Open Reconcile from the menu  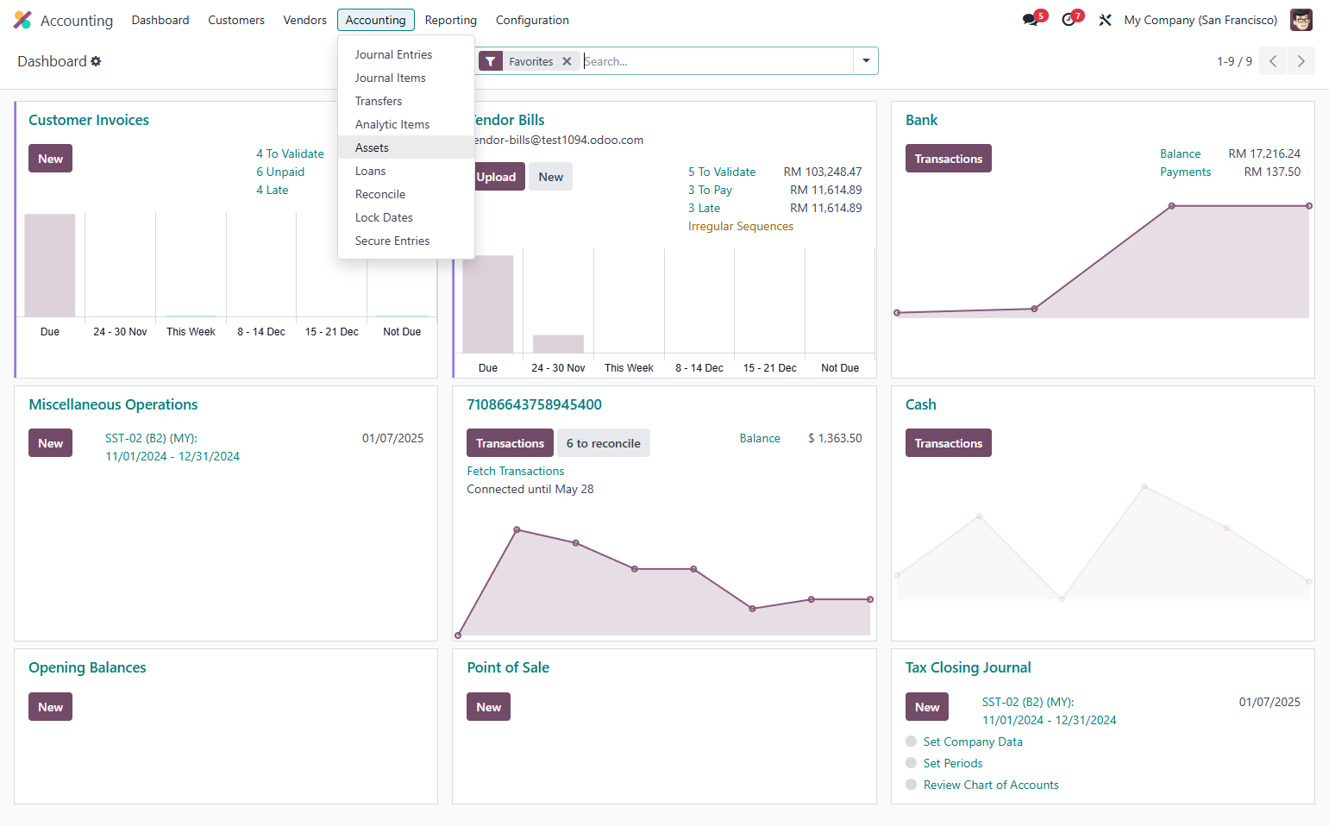406,194
